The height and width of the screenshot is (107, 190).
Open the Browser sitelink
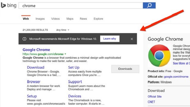point(34,82)
